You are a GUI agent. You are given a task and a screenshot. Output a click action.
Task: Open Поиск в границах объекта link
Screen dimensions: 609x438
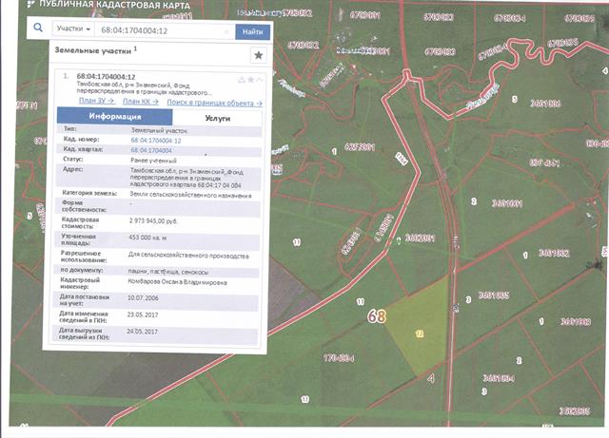(x=216, y=101)
